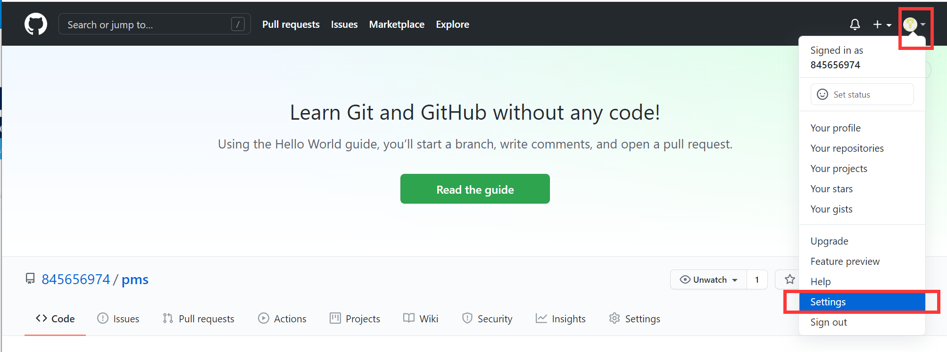Click Sign out in user menu

[862, 322]
